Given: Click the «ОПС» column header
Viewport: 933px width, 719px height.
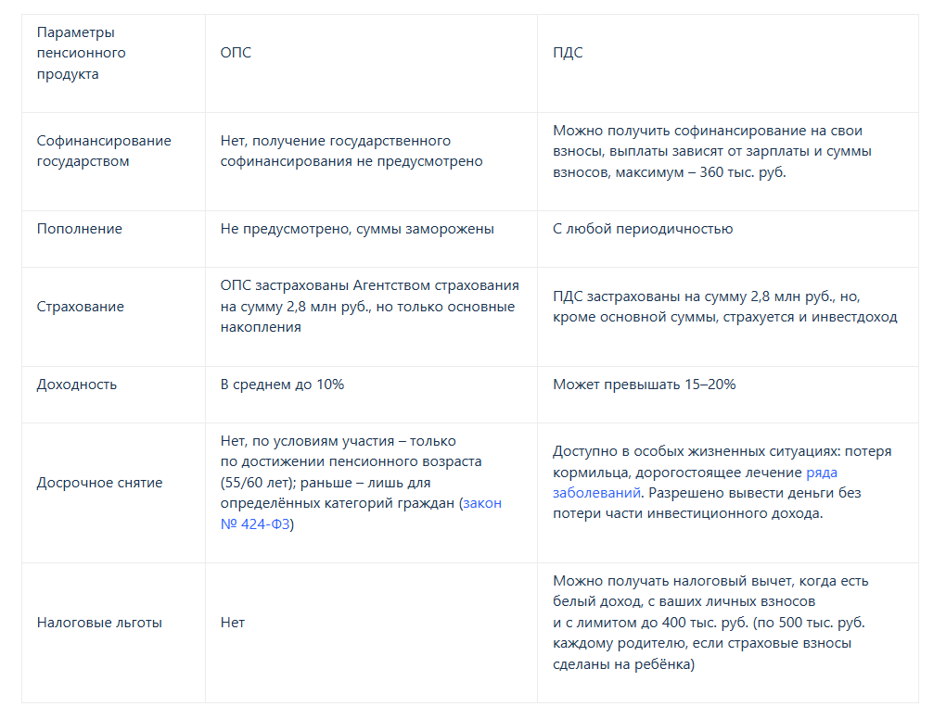Looking at the screenshot, I should [236, 53].
